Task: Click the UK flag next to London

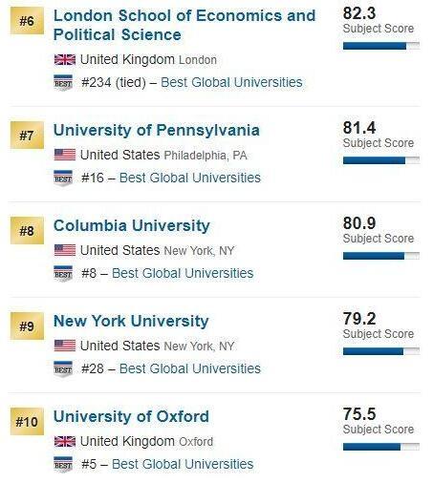Action: (x=65, y=59)
